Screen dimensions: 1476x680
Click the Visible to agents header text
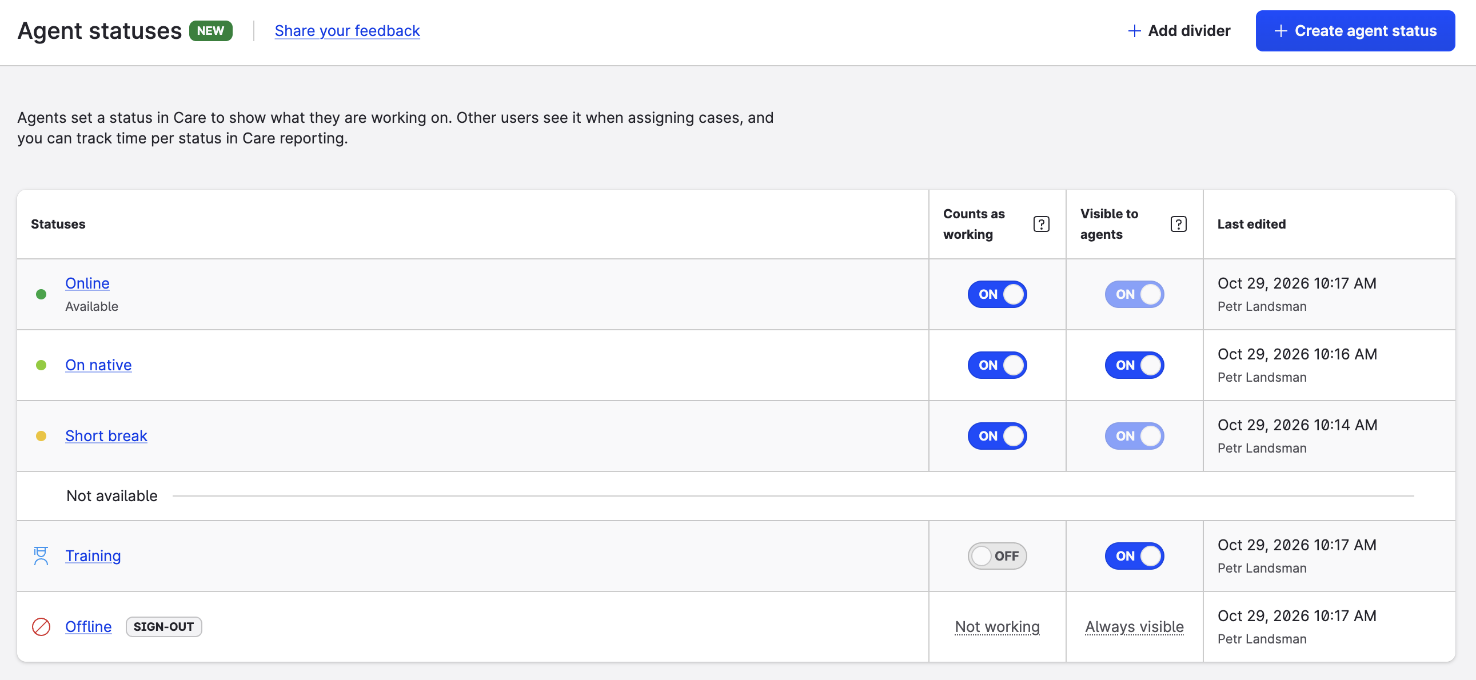pos(1109,224)
